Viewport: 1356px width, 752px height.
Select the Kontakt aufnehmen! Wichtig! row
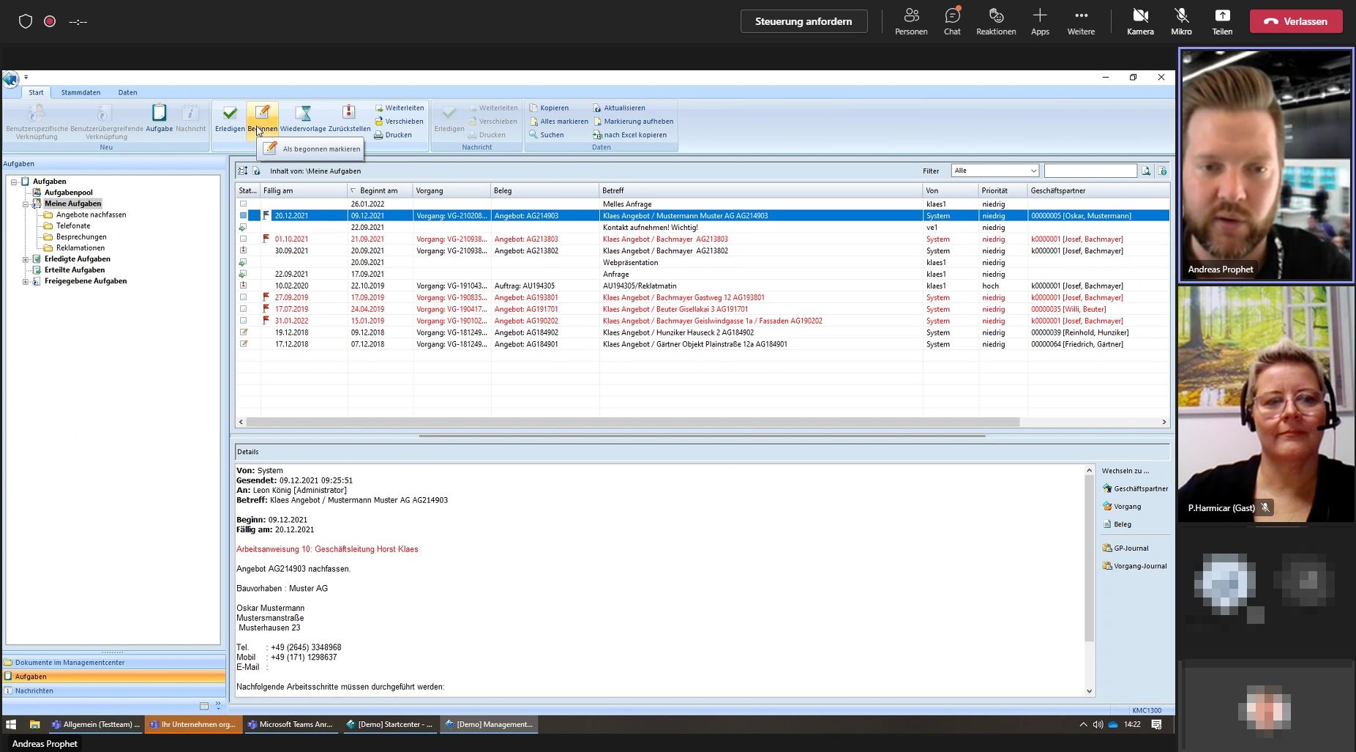click(x=703, y=228)
